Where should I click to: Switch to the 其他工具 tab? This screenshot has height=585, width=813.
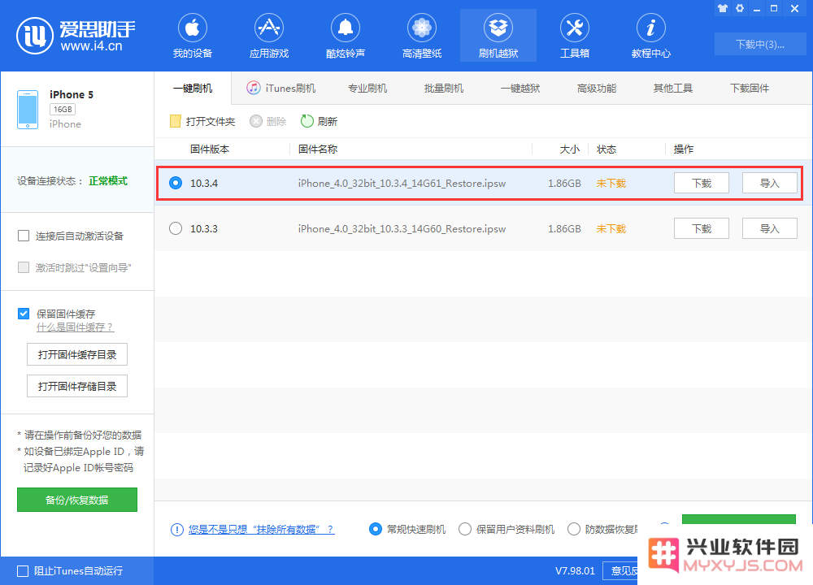pos(673,89)
